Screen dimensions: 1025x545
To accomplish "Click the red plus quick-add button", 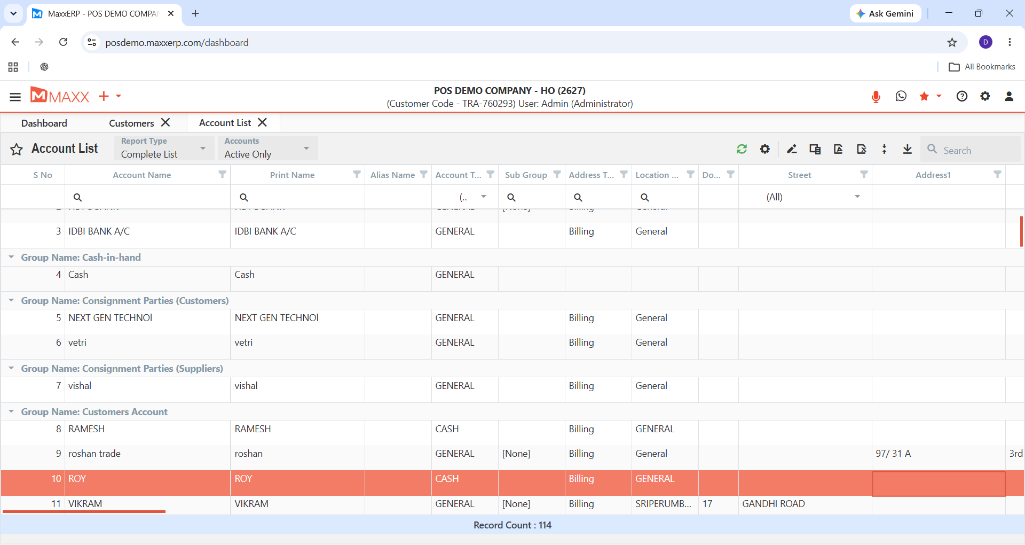I will tap(104, 96).
